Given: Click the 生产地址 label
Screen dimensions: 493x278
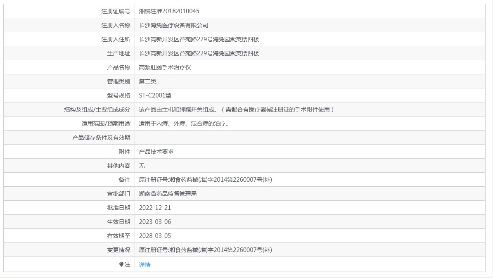Looking at the screenshot, I should point(119,53).
